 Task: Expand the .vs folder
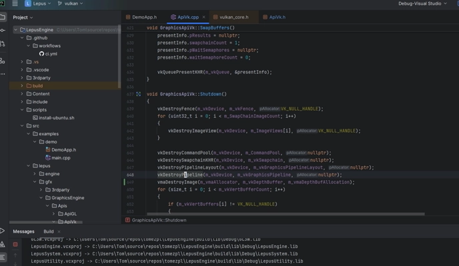pos(22,62)
